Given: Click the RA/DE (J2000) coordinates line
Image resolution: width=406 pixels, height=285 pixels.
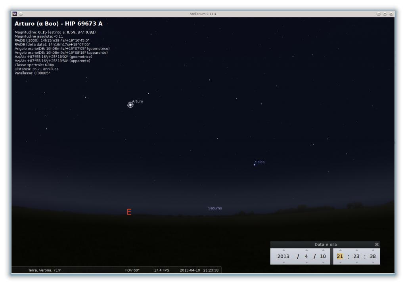Looking at the screenshot, I should tap(52, 41).
